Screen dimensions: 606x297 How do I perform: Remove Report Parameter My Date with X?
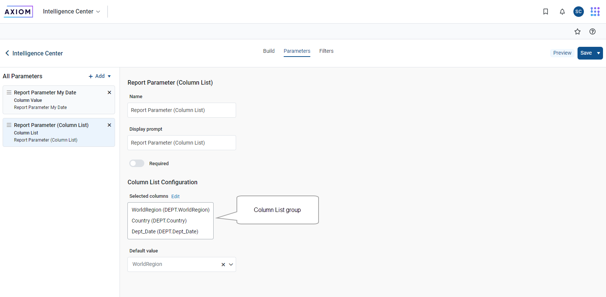tap(109, 93)
